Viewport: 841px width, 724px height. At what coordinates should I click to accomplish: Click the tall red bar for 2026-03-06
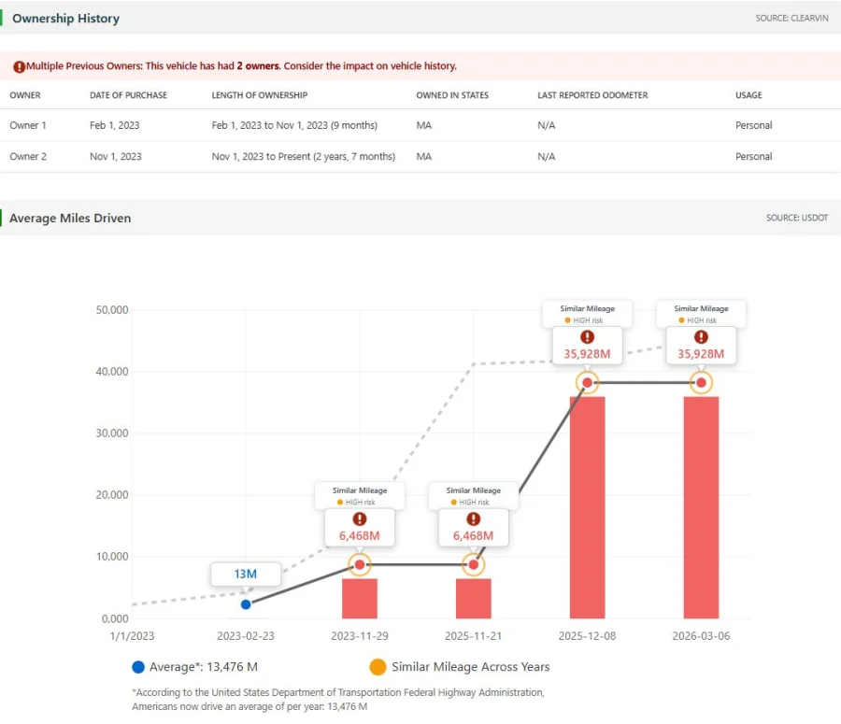(x=701, y=507)
